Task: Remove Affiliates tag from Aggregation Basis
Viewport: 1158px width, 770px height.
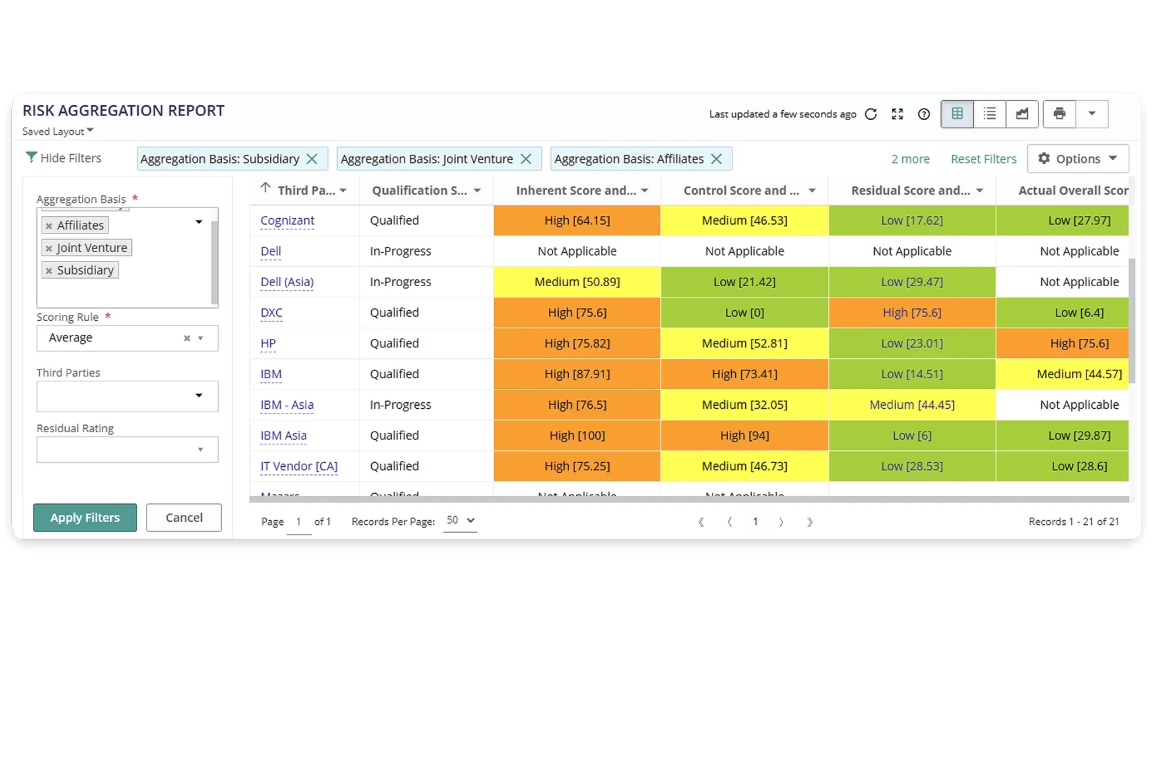Action: coord(49,226)
